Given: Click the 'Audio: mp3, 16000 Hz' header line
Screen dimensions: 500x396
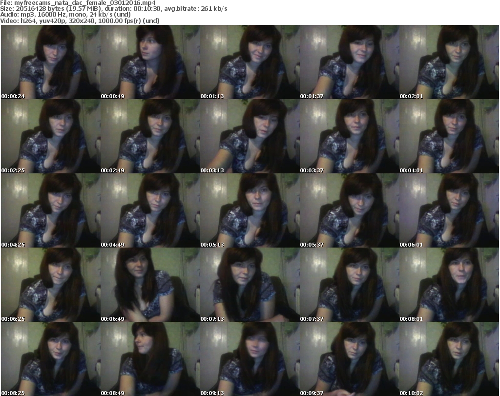Looking at the screenshot, I should (65, 15).
